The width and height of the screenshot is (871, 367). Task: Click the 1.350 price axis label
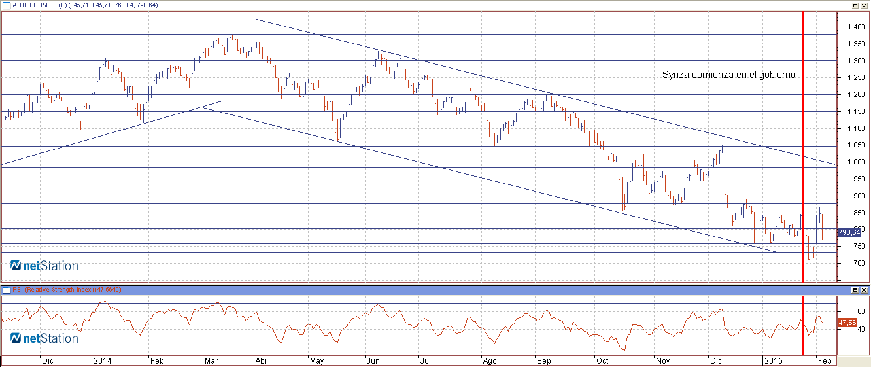(x=855, y=44)
